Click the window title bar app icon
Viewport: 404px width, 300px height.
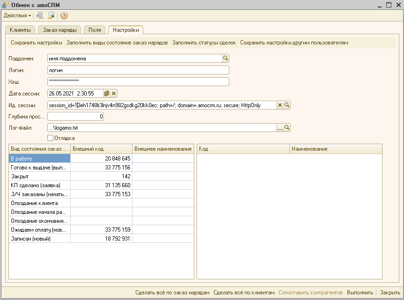point(5,5)
